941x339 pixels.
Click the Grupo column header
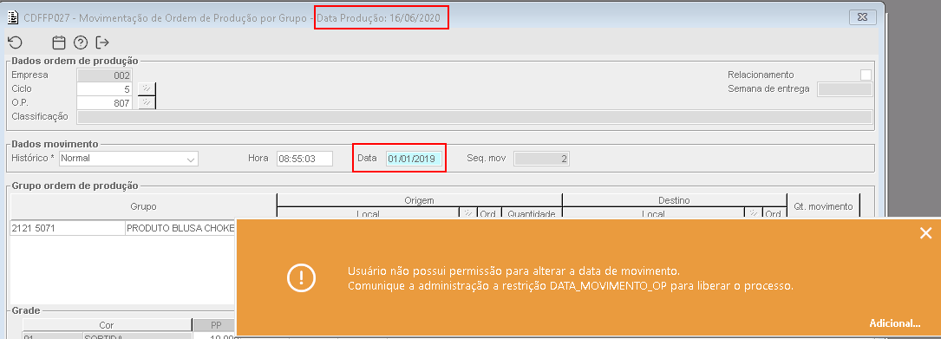pyautogui.click(x=143, y=206)
